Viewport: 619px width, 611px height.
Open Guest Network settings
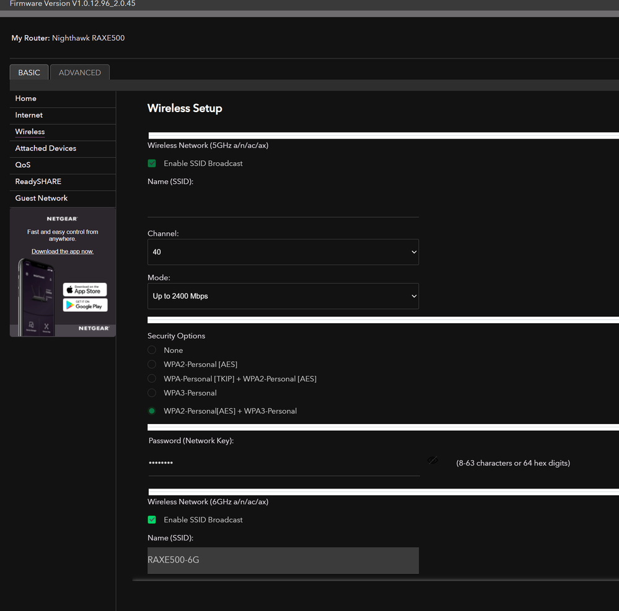pos(42,197)
